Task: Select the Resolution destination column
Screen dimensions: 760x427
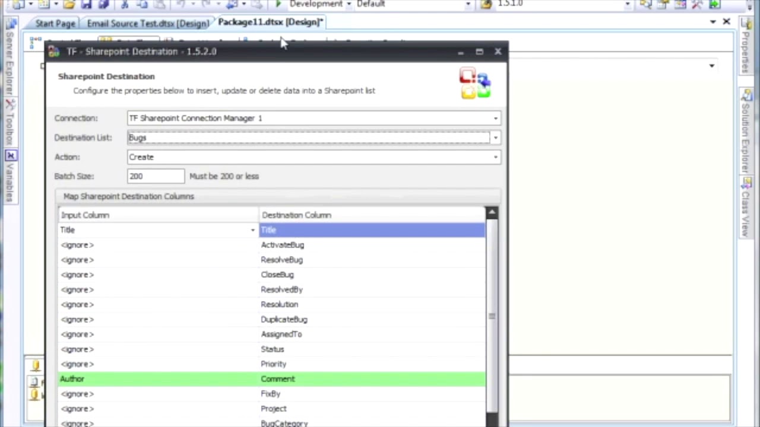Action: (x=372, y=304)
